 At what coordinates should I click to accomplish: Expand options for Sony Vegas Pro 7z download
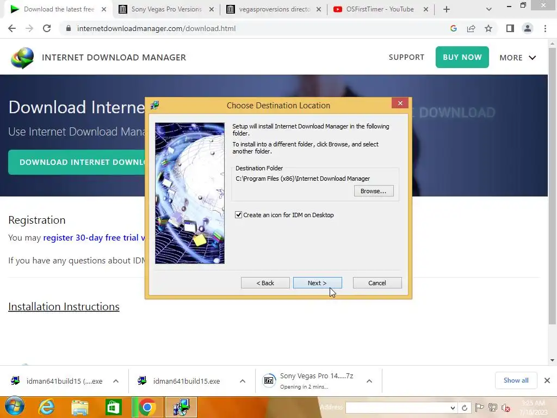pos(369,381)
